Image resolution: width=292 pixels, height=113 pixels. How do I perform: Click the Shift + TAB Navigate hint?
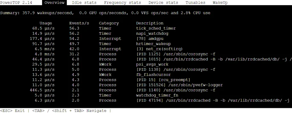(79, 111)
